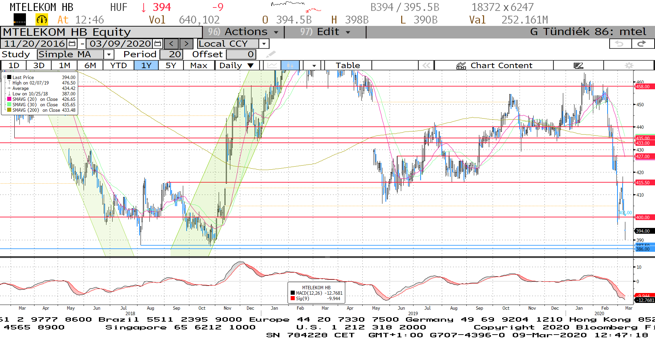Select the Max range tab
655x354 pixels.
[x=199, y=65]
